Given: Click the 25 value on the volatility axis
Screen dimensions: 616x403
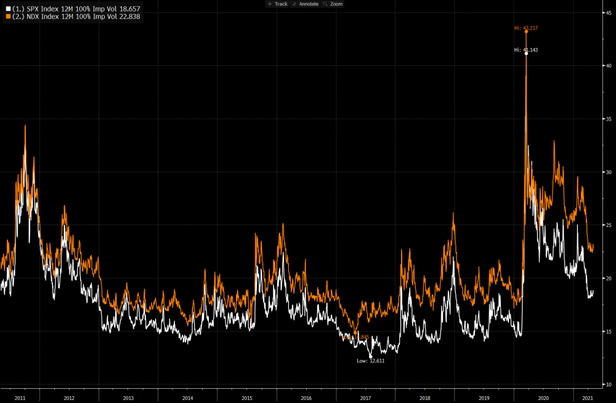Looking at the screenshot, I should [609, 225].
